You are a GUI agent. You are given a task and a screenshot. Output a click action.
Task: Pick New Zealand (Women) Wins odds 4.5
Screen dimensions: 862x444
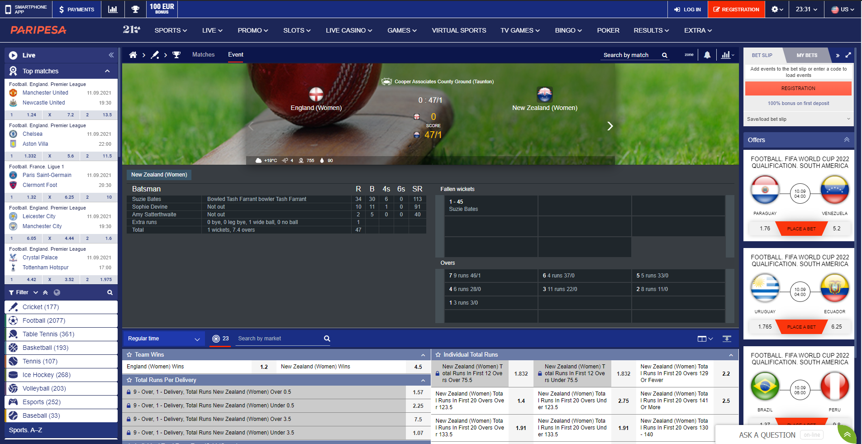coord(418,367)
